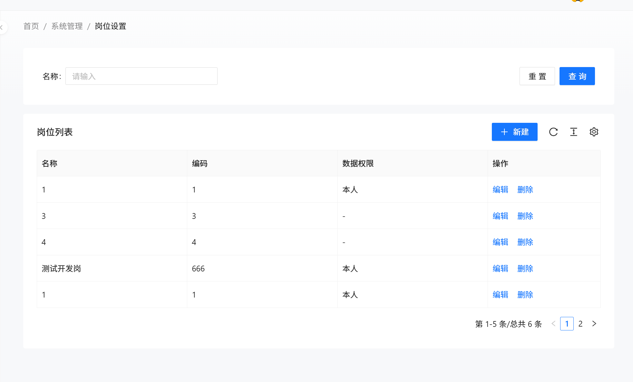Click the 重置 reset button
This screenshot has width=633, height=382.
[x=537, y=76]
